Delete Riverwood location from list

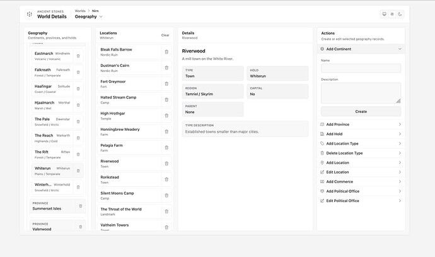[x=166, y=164]
